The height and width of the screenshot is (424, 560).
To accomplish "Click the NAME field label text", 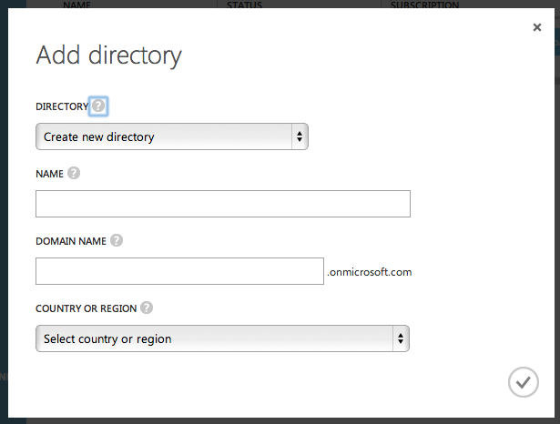I will click(49, 173).
